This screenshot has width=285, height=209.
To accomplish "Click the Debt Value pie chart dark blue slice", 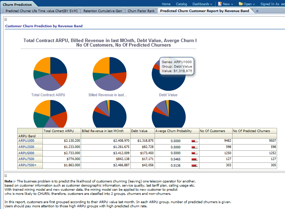I will tap(168, 82).
